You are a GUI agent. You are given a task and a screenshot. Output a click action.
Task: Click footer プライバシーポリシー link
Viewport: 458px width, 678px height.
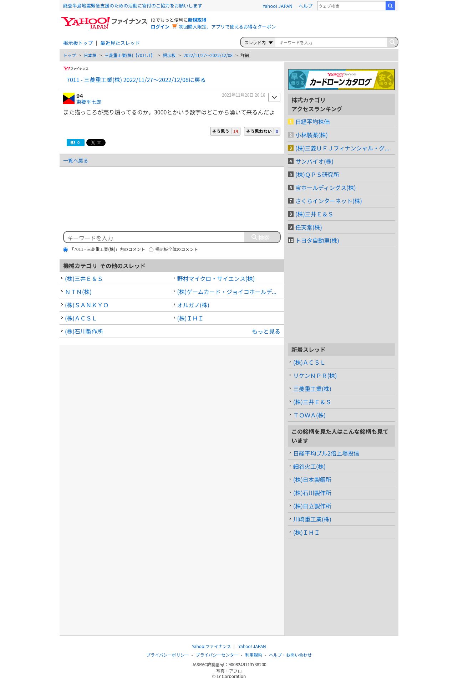point(168,655)
